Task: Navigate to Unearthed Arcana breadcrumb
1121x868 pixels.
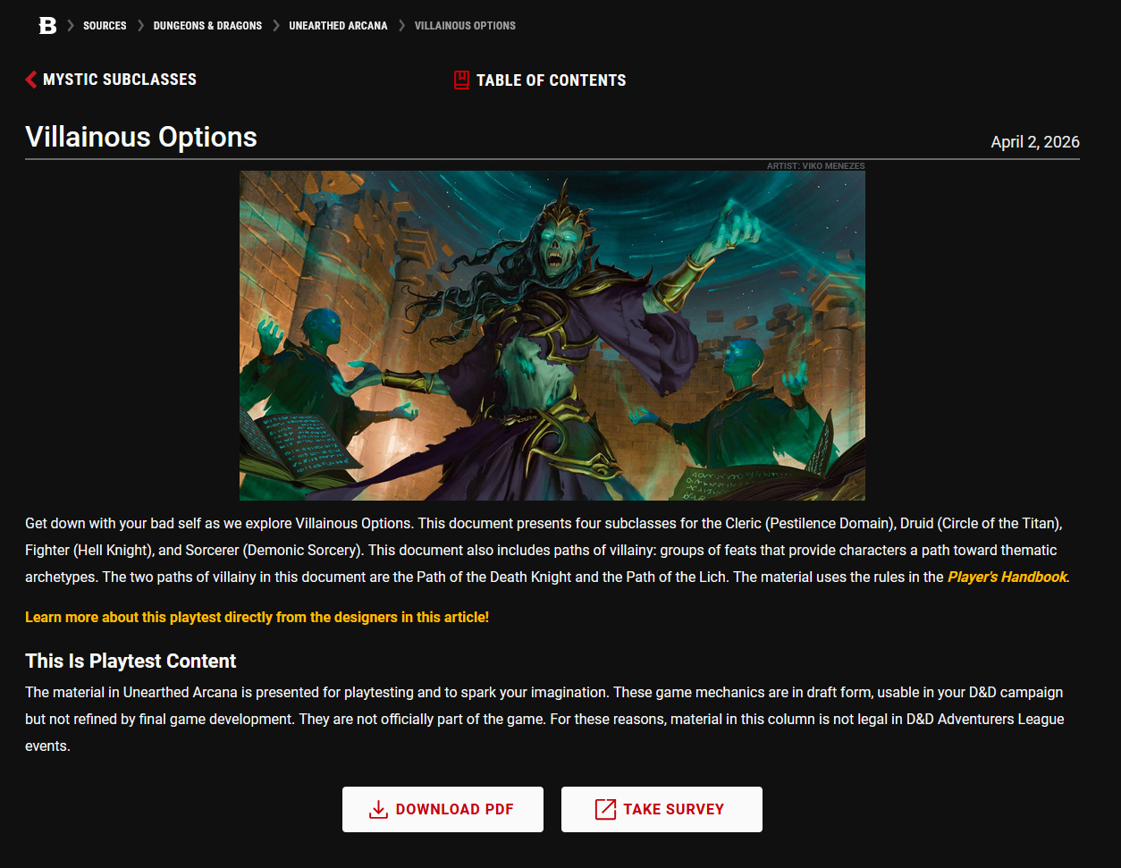Action: pyautogui.click(x=338, y=26)
